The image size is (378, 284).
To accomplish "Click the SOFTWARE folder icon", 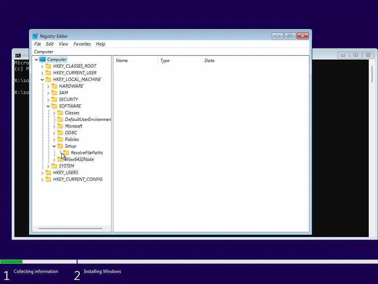I will 54,106.
